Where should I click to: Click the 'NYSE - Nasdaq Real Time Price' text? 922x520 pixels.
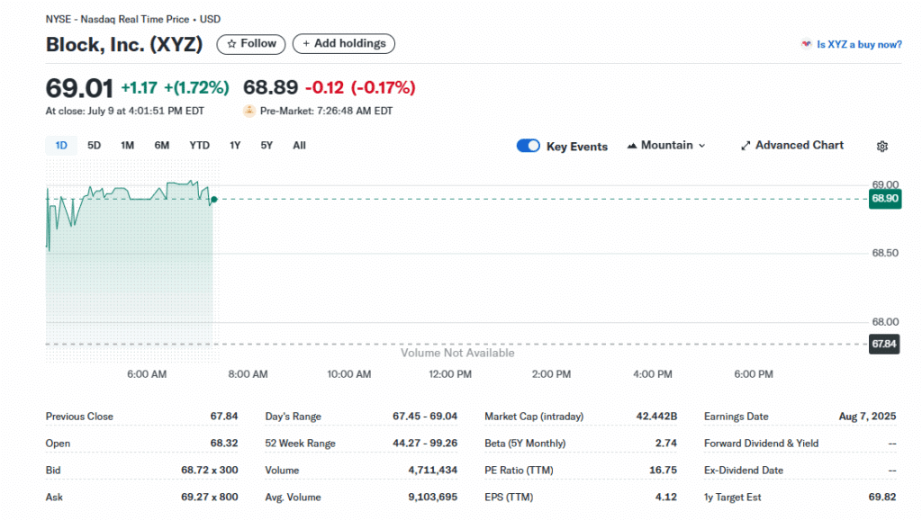tap(118, 20)
